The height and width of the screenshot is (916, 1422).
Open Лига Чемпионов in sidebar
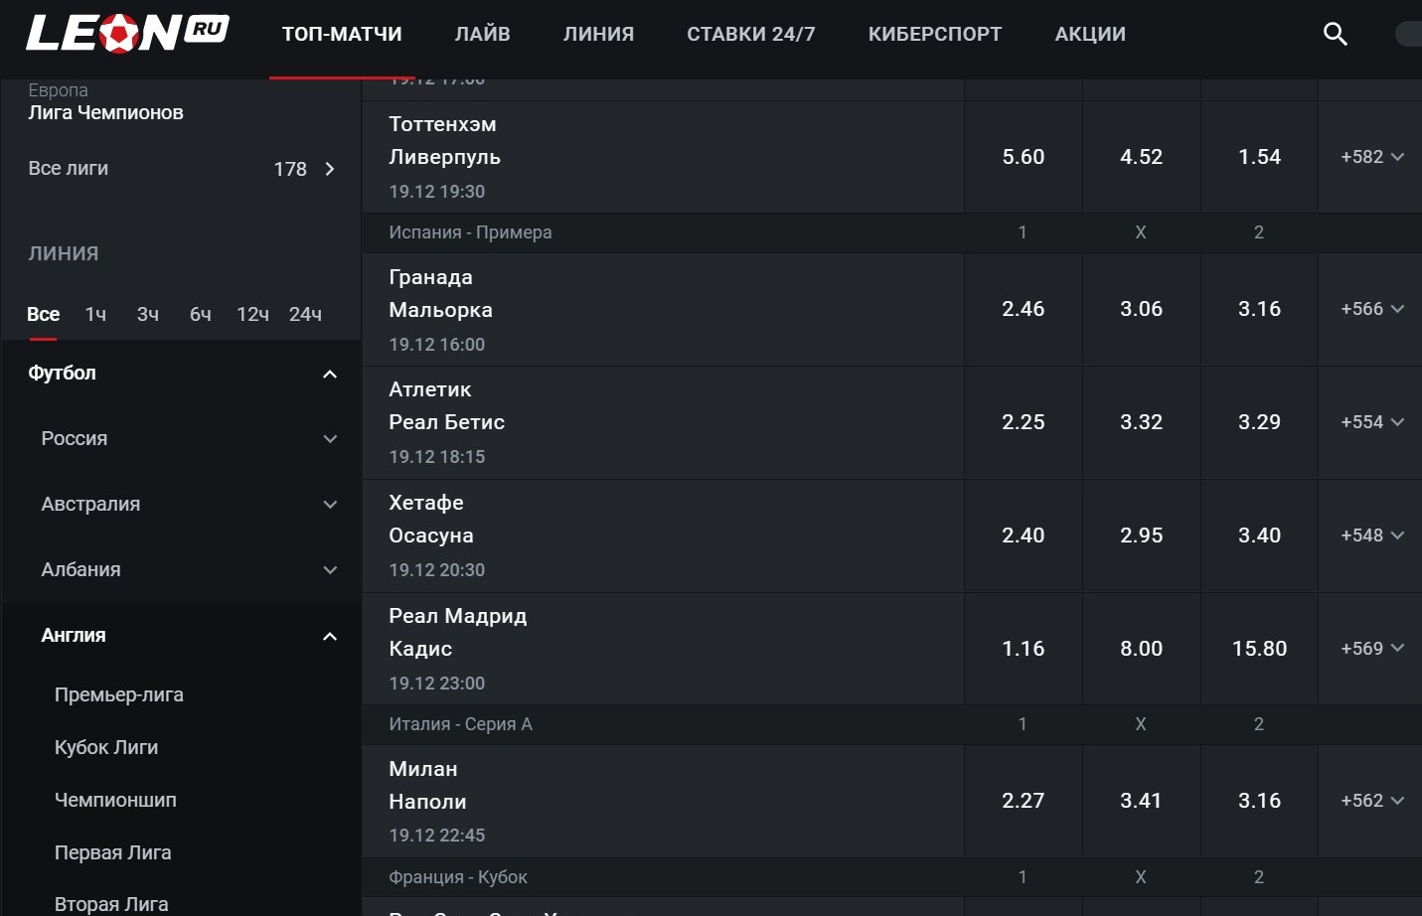(x=105, y=112)
